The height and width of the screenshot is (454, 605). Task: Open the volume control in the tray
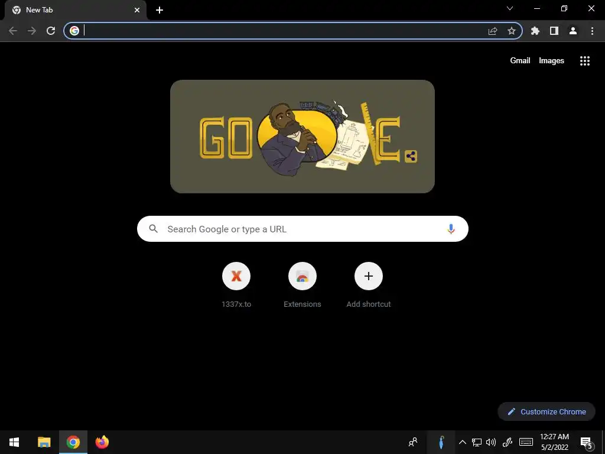coord(491,442)
